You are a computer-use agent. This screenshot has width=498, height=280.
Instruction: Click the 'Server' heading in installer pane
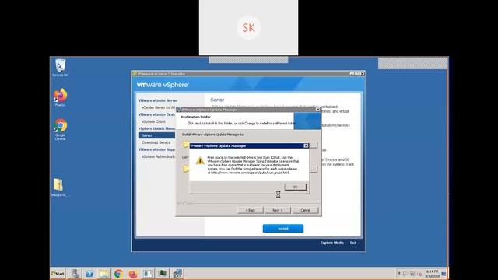pos(217,100)
